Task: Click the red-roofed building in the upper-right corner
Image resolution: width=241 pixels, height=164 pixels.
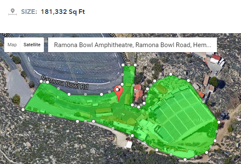Action: tap(216, 58)
